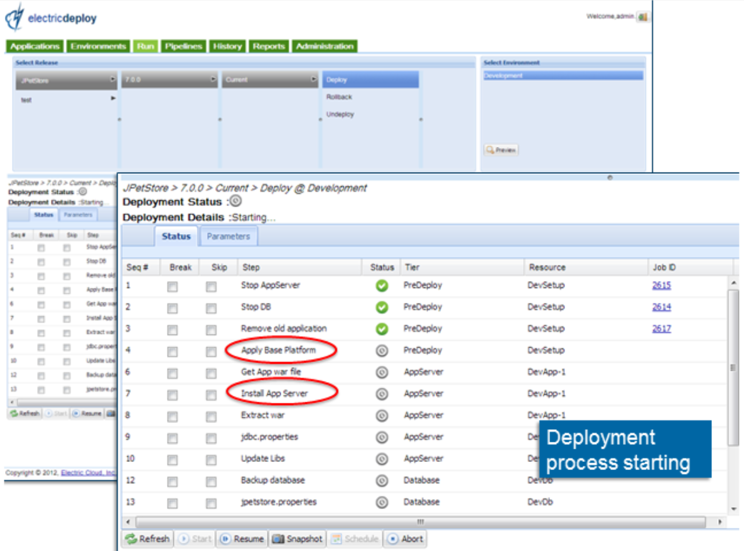This screenshot has width=744, height=551.
Task: Click pending status icon for Get App war file
Action: click(x=382, y=372)
